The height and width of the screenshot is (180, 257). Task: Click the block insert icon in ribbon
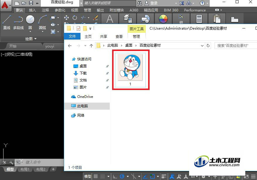[x=145, y=19]
